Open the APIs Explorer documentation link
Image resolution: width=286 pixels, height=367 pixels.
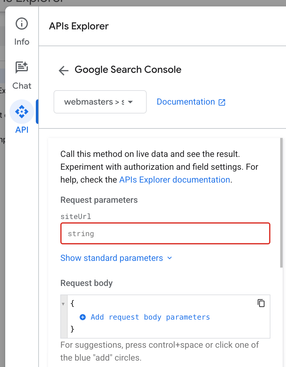[174, 180]
